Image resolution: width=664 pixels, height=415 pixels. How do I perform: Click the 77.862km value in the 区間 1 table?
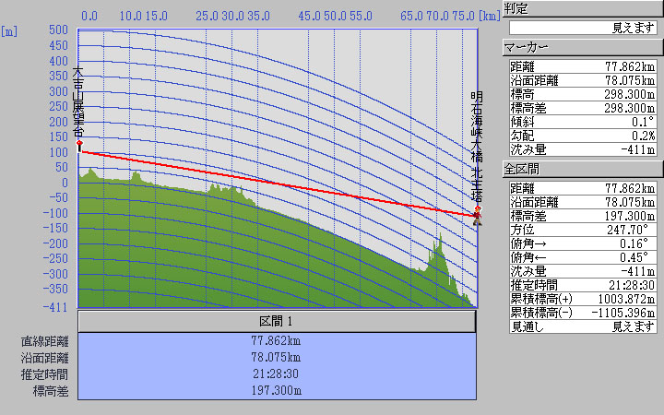tap(276, 341)
